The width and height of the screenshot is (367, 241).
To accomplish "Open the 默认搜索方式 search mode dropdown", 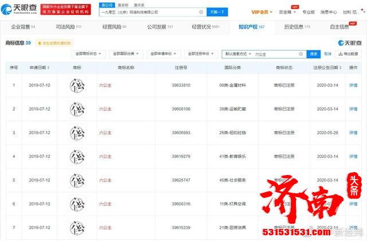I will (x=238, y=54).
